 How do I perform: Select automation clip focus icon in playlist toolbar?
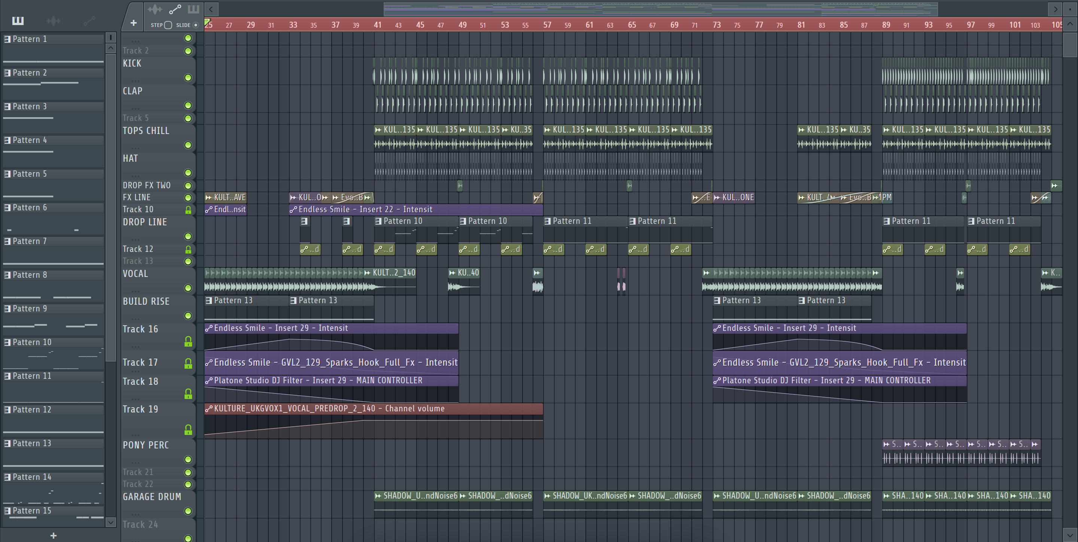pyautogui.click(x=174, y=9)
